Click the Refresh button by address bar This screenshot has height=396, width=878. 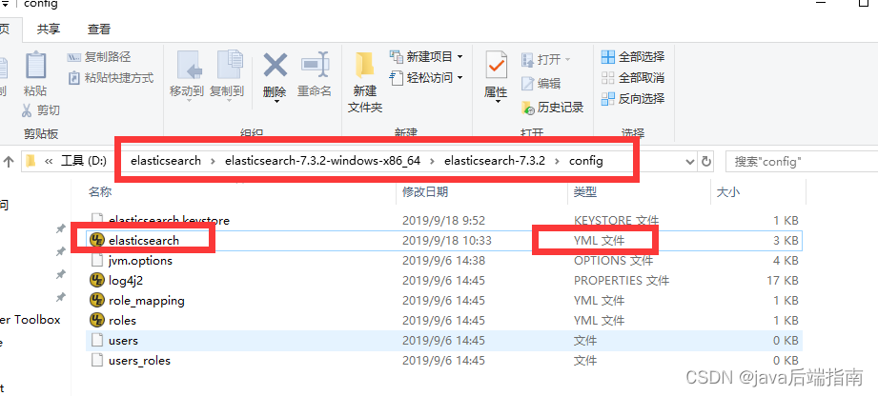[706, 162]
